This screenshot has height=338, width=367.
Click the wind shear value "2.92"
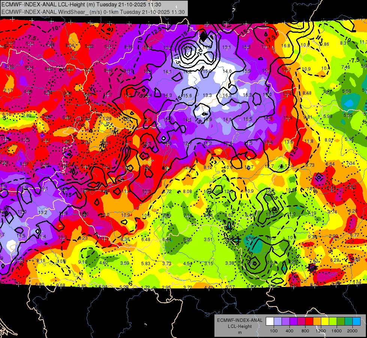tap(334, 236)
